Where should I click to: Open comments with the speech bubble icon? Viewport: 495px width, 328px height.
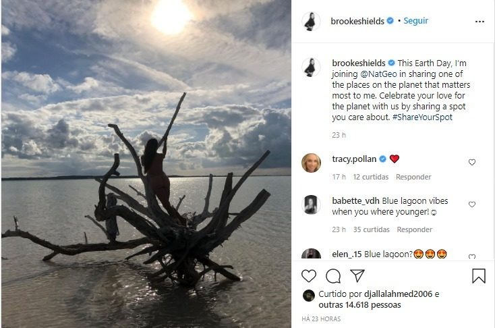click(333, 276)
